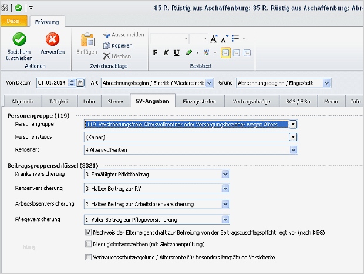Click Ausschneiden scissors icon
The width and height of the screenshot is (364, 274).
click(x=106, y=35)
